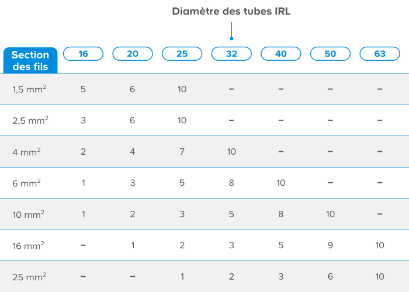Screen dimensions: 409x292
Task: Click the 6 mm² row label
Action: tap(27, 183)
